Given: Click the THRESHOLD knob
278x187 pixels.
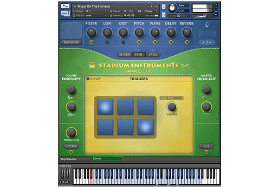Looking at the screenshot, I should (71, 132).
